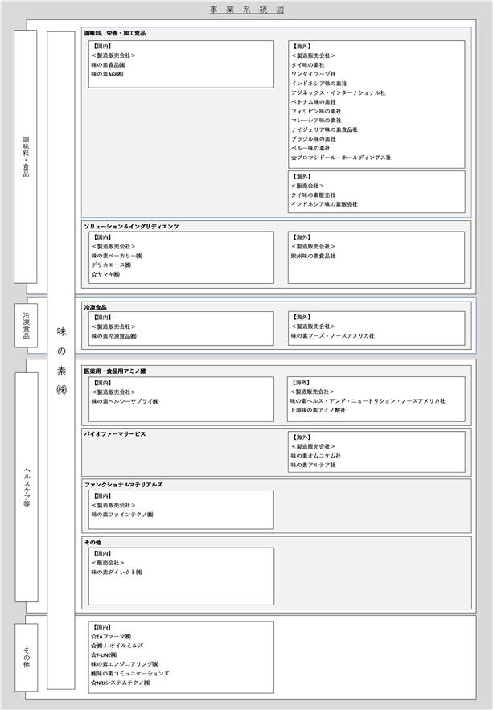Select the ソリューション&イングリディエンツ heading

(x=131, y=227)
